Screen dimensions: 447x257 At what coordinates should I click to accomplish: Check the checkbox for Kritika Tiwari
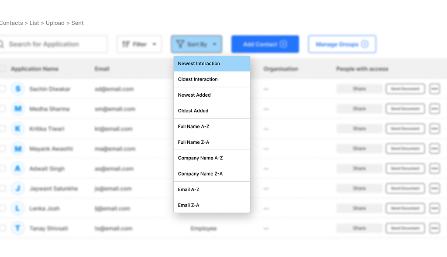[3, 128]
